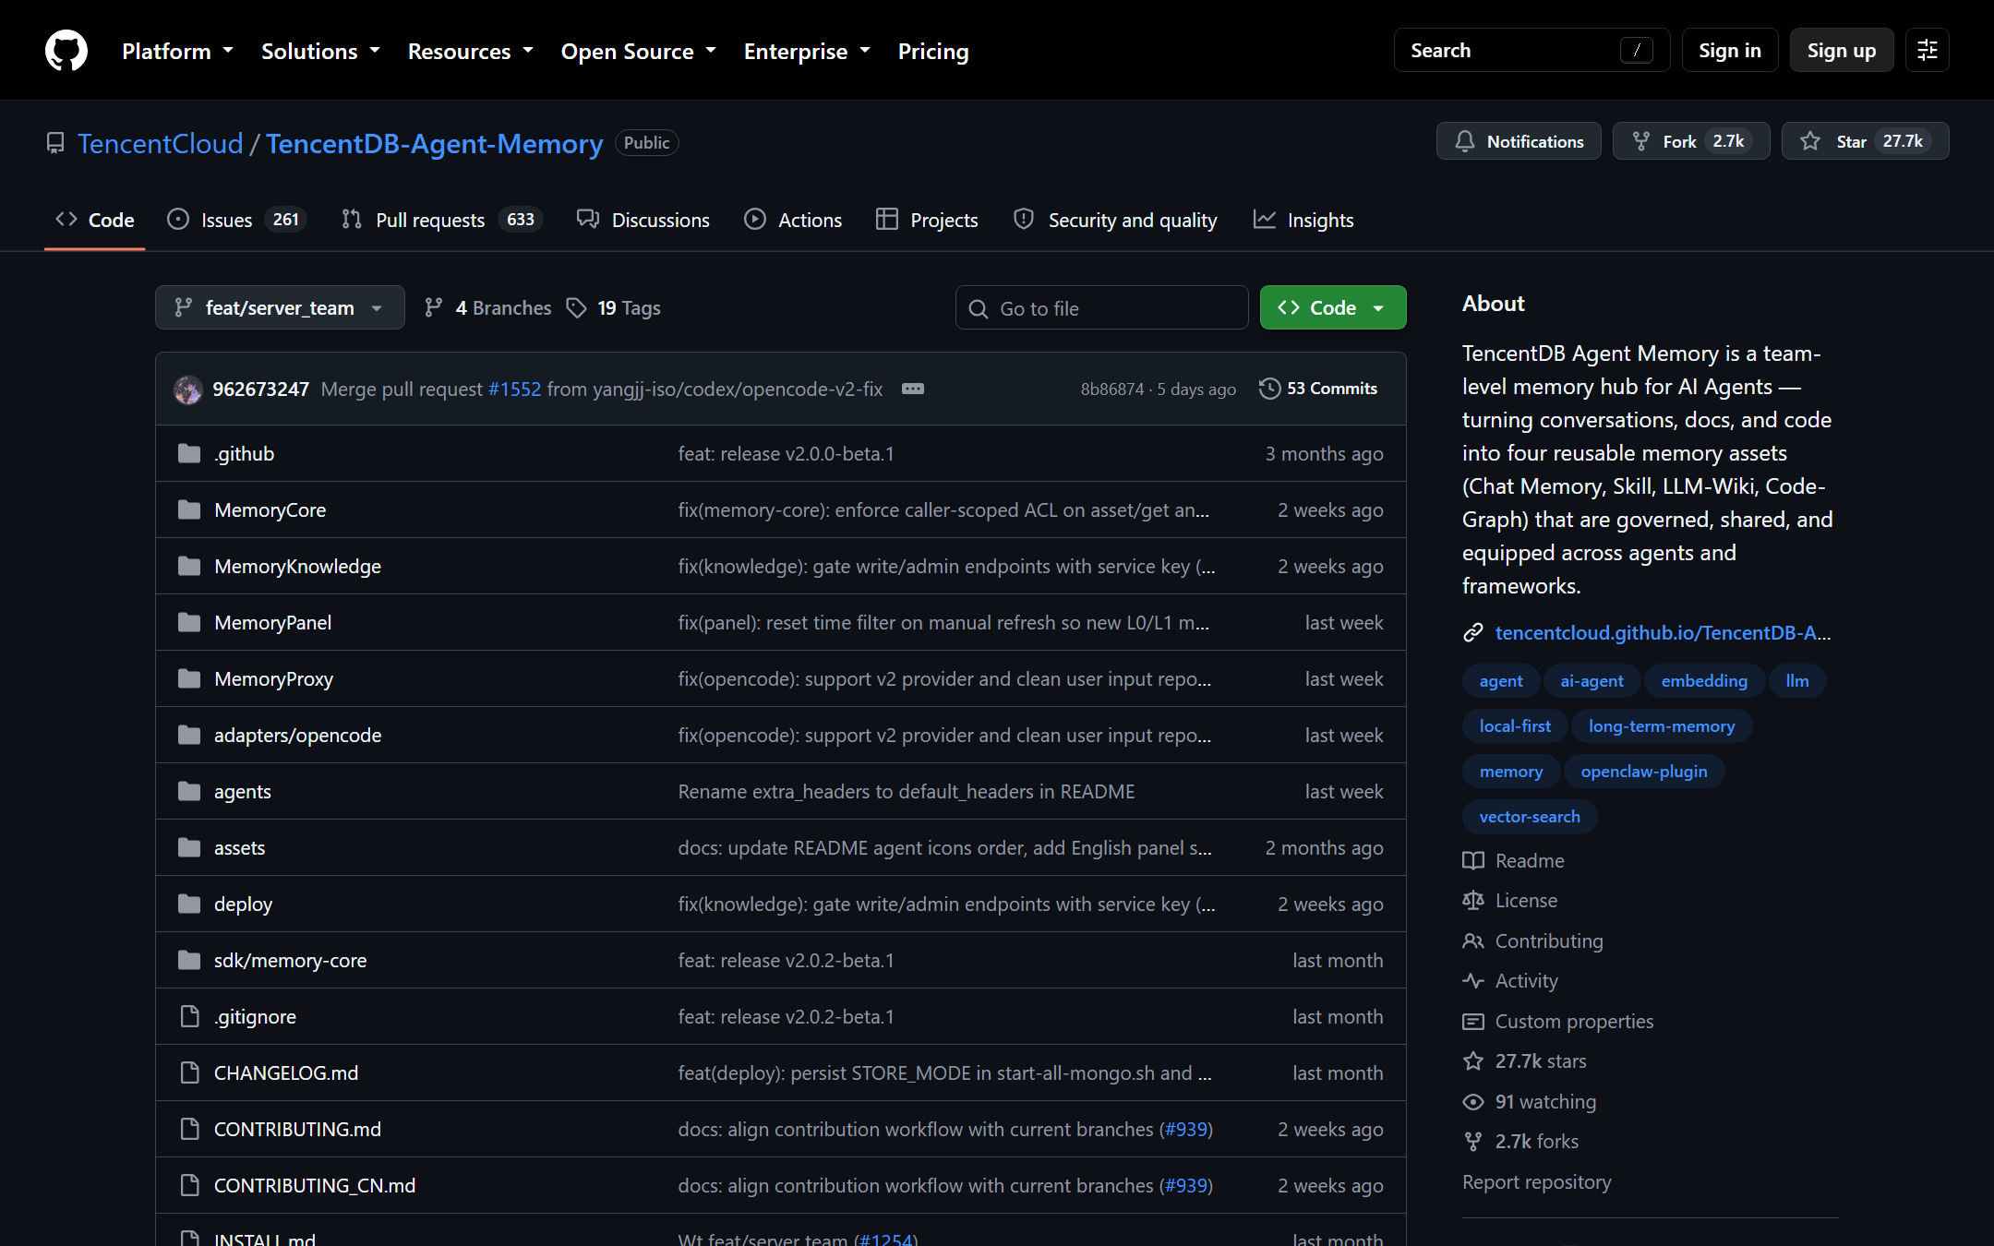Image resolution: width=1994 pixels, height=1246 pixels.
Task: Click the Notifications bell button
Action: click(1519, 141)
